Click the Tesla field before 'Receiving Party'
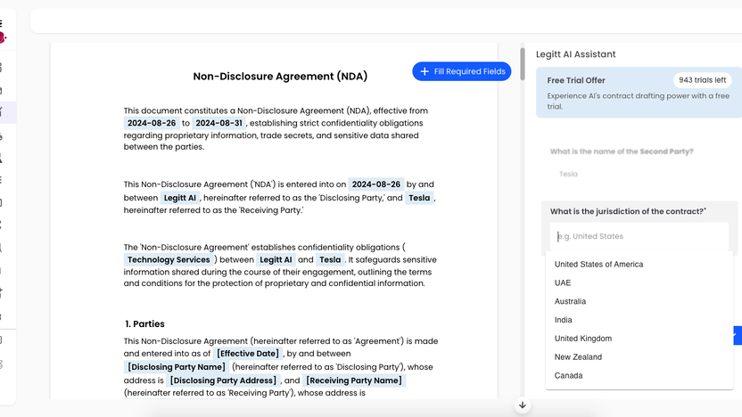The height and width of the screenshot is (417, 742). 419,198
